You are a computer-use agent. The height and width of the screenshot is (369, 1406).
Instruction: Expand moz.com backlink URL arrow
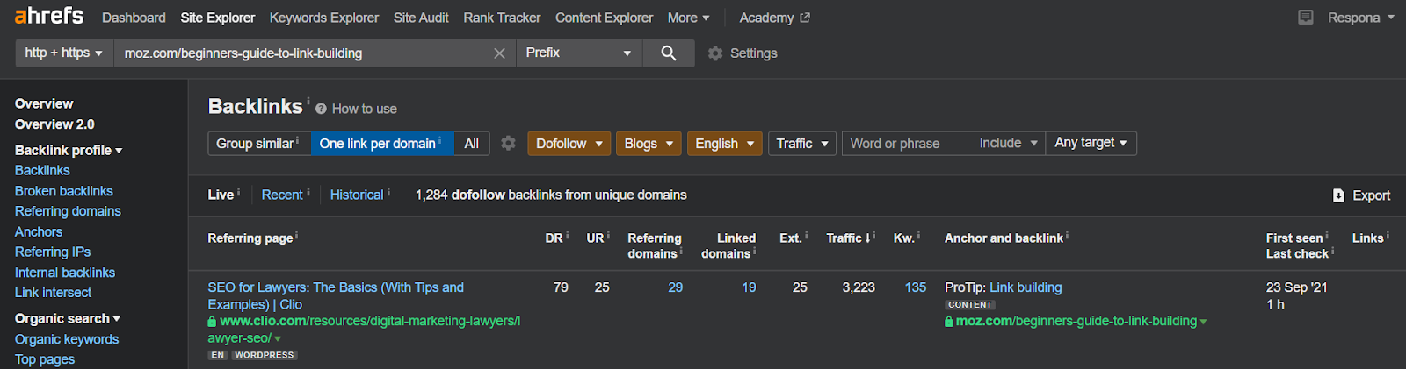(x=1203, y=322)
